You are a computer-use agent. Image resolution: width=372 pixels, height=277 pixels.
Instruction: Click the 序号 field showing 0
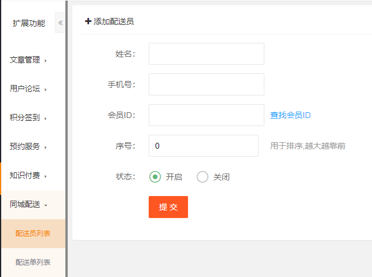(x=203, y=146)
